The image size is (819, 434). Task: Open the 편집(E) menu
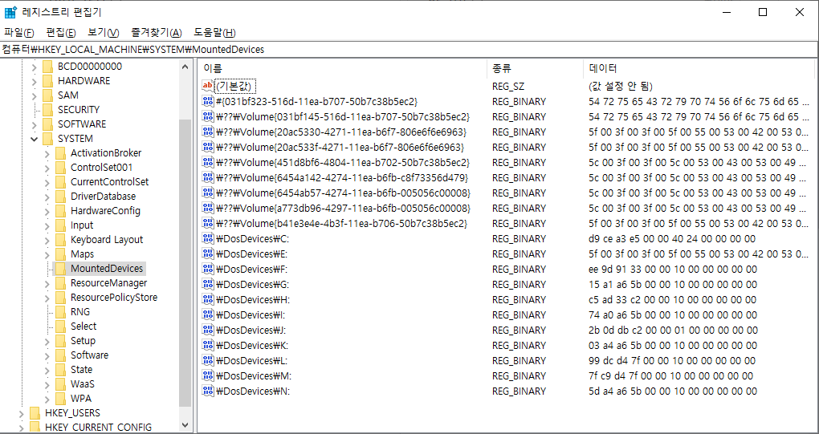coord(60,32)
